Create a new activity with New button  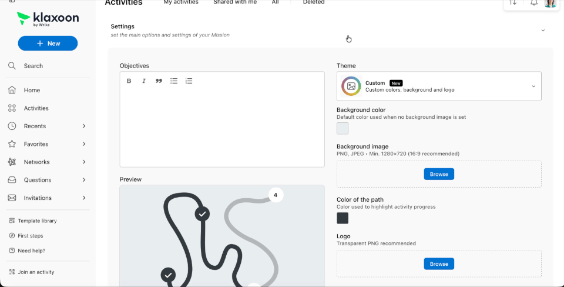48,43
